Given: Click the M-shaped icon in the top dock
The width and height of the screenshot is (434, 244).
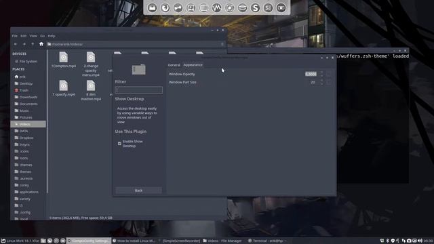Looking at the screenshot, I should point(216,7).
